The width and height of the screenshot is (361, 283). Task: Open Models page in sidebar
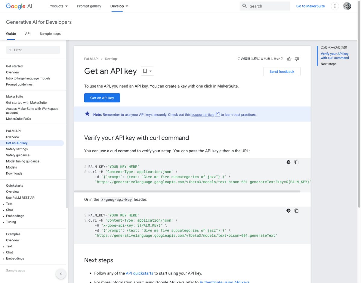coord(11,167)
